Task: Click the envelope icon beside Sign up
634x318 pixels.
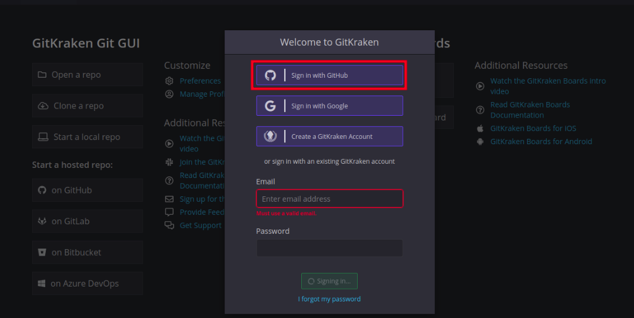Action: (x=169, y=199)
